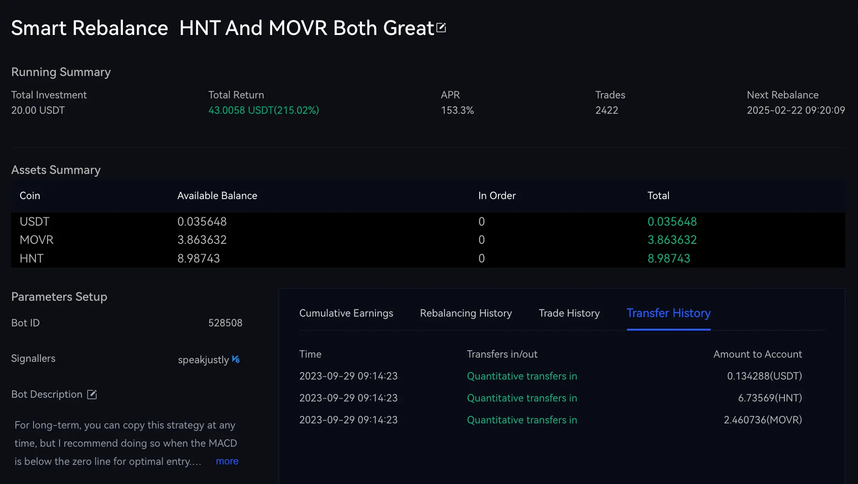Open the Cumulative Earnings tab
The width and height of the screenshot is (858, 484).
tap(346, 313)
